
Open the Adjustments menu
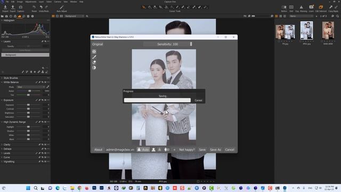pos(31,2)
